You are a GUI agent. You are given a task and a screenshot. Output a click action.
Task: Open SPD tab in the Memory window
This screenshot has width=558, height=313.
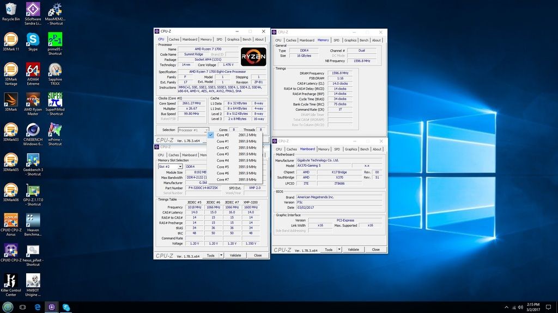(336, 40)
